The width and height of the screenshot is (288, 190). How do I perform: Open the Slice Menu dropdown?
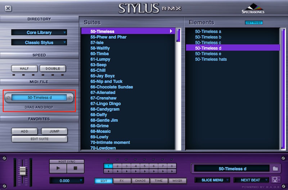pos(212,180)
